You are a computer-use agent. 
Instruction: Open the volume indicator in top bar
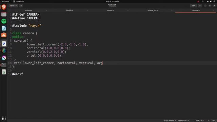click(211, 1)
